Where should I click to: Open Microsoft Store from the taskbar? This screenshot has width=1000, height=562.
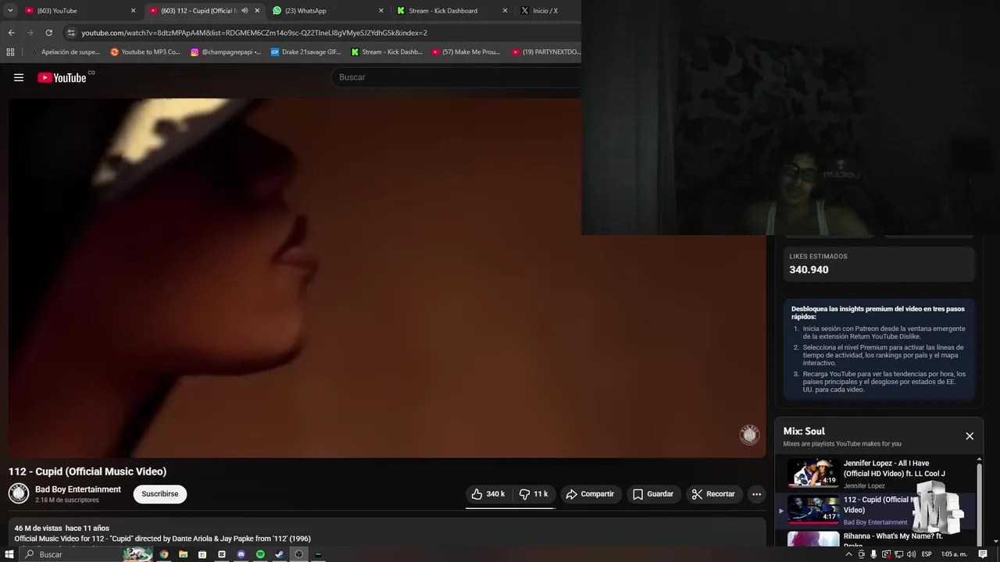coord(202,554)
